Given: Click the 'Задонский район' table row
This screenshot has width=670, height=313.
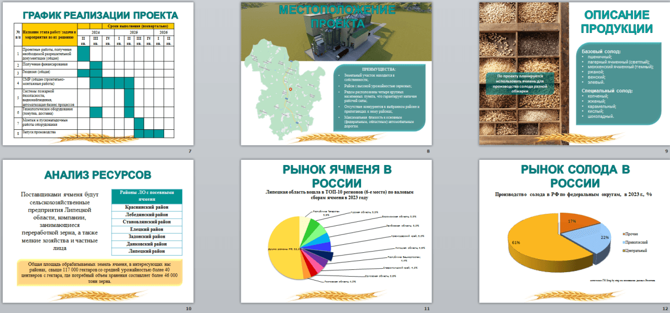Looking at the screenshot, I should tap(146, 236).
